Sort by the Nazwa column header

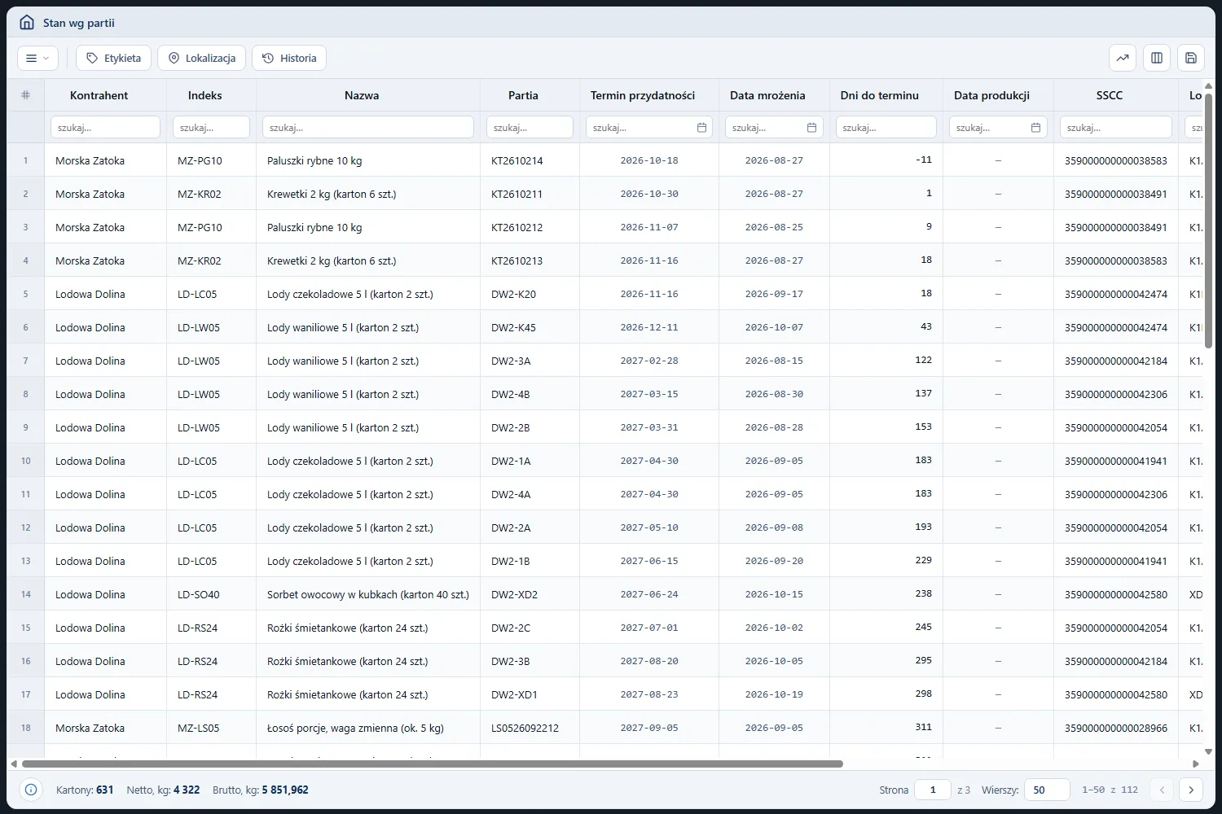tap(362, 95)
